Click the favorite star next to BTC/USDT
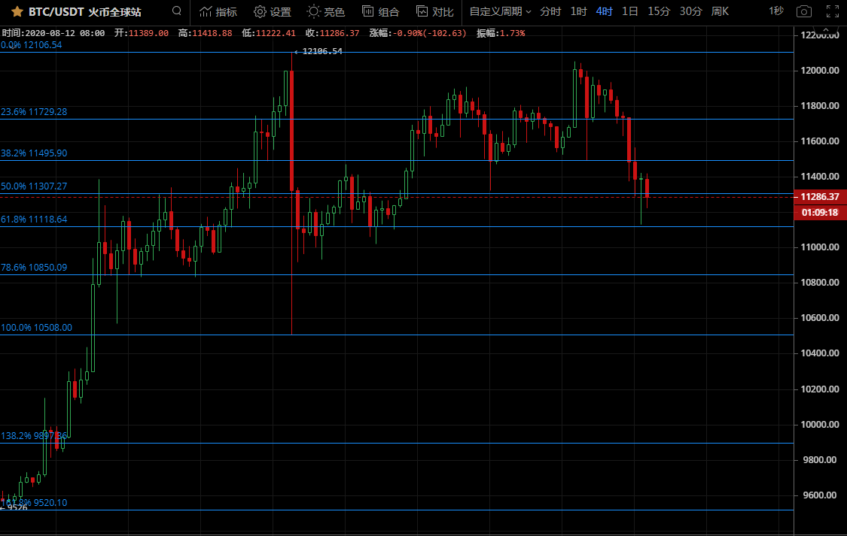This screenshot has height=536, width=847. [x=17, y=12]
